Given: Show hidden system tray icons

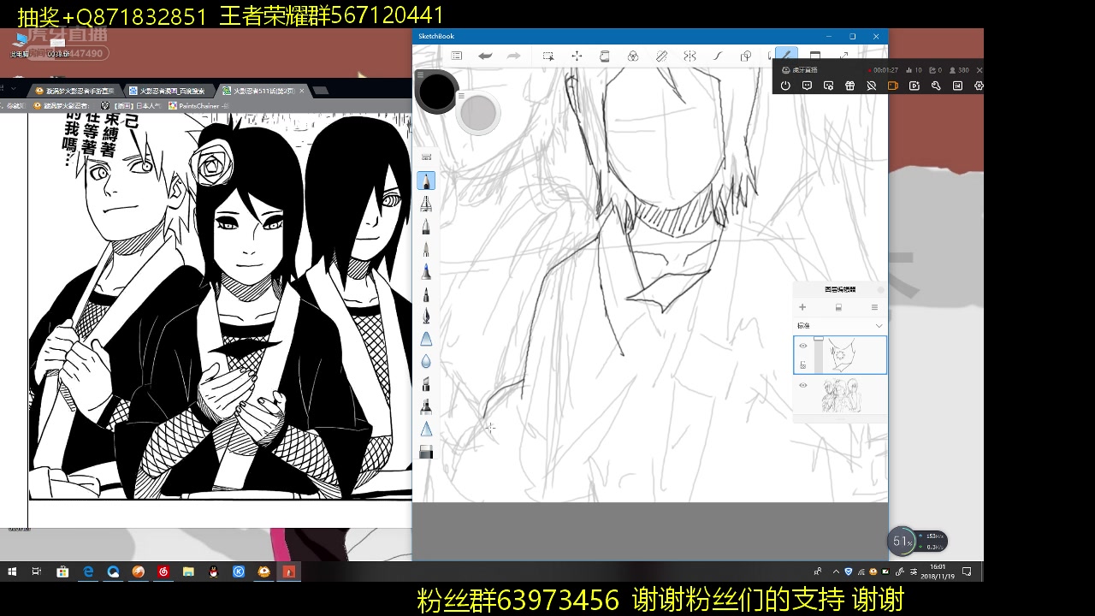Looking at the screenshot, I should 836,572.
